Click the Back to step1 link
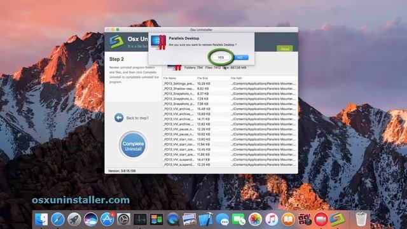The image size is (407, 229). pos(137,118)
